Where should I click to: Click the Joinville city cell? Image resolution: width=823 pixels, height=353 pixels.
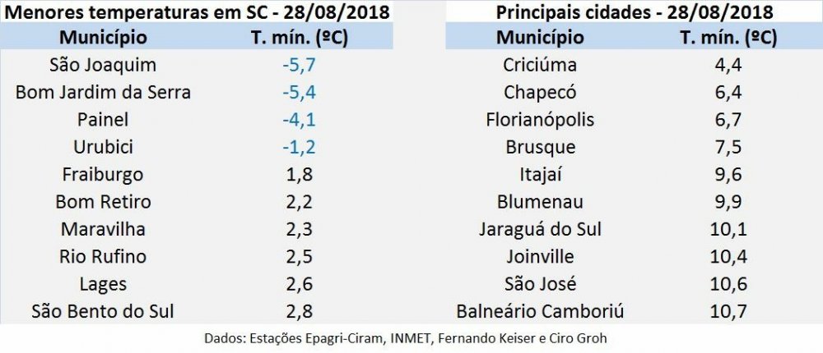[x=540, y=256]
